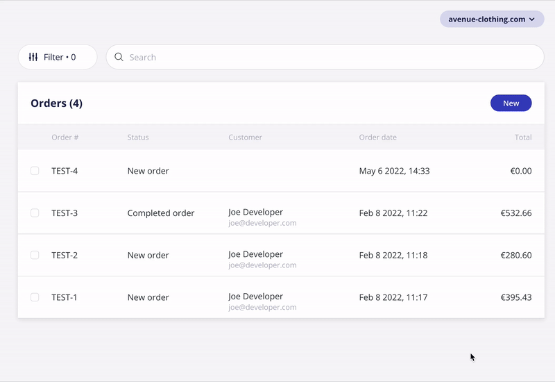This screenshot has width=555, height=382.
Task: Click joe@developer.com email in TEST-1 row
Action: click(x=262, y=307)
